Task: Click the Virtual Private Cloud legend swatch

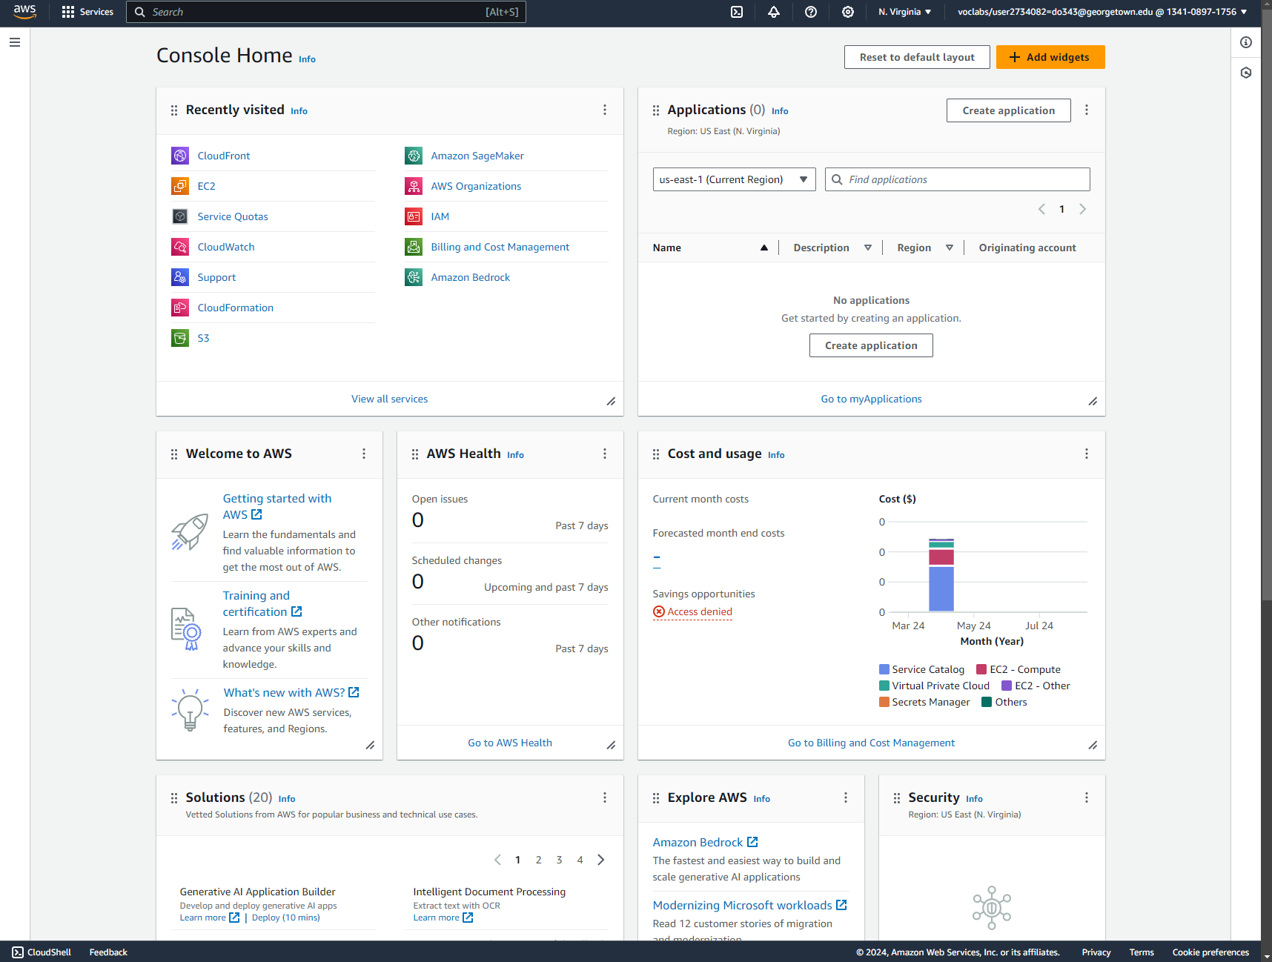Action: click(884, 686)
